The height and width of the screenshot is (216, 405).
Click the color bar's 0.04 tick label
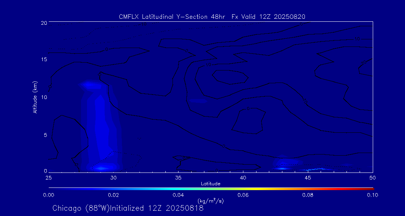(178, 195)
